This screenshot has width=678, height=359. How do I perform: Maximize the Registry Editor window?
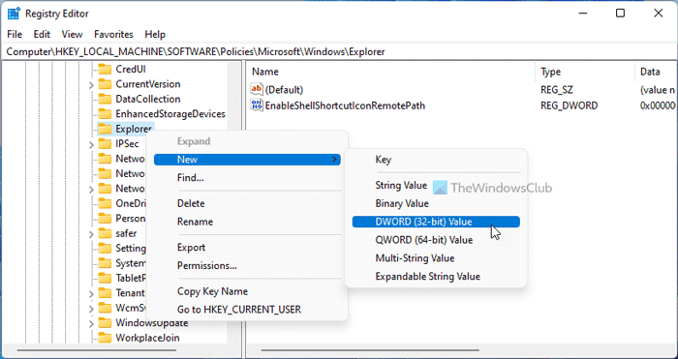coord(620,14)
